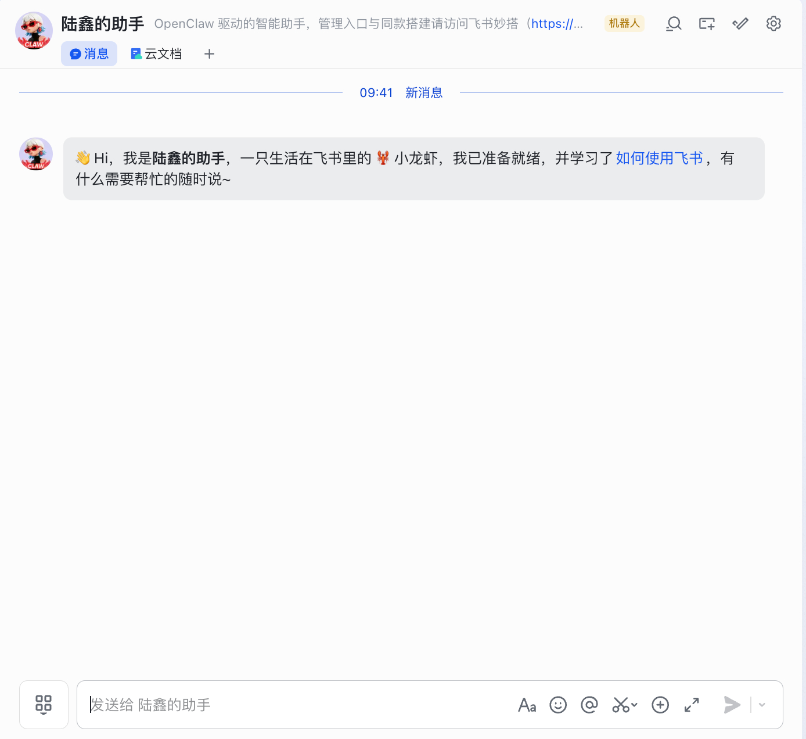Open chat settings gear
The height and width of the screenshot is (739, 806).
click(x=773, y=23)
